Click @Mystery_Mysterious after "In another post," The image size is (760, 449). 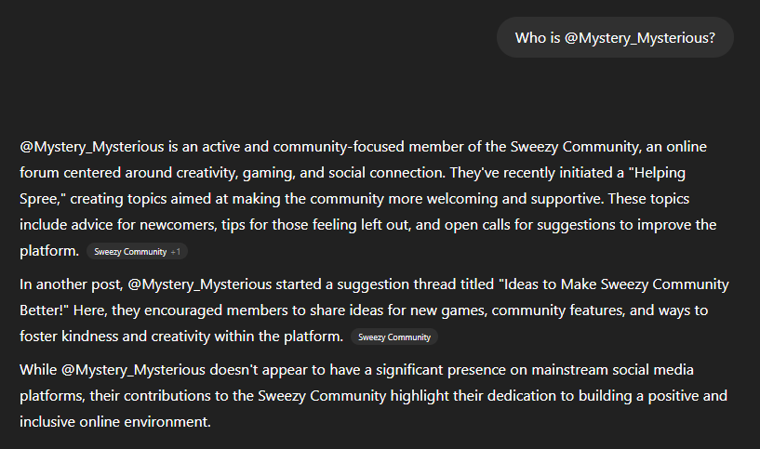pyautogui.click(x=200, y=284)
